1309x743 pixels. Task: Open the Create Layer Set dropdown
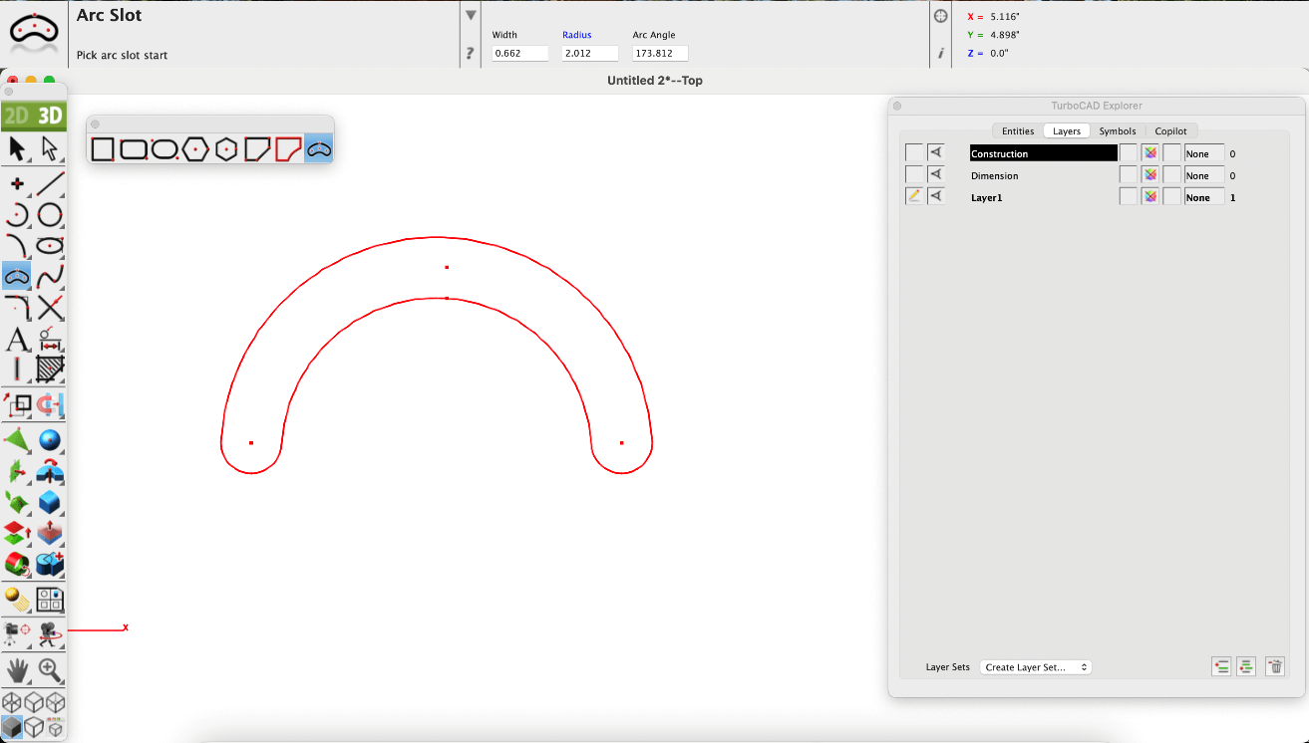[1036, 667]
